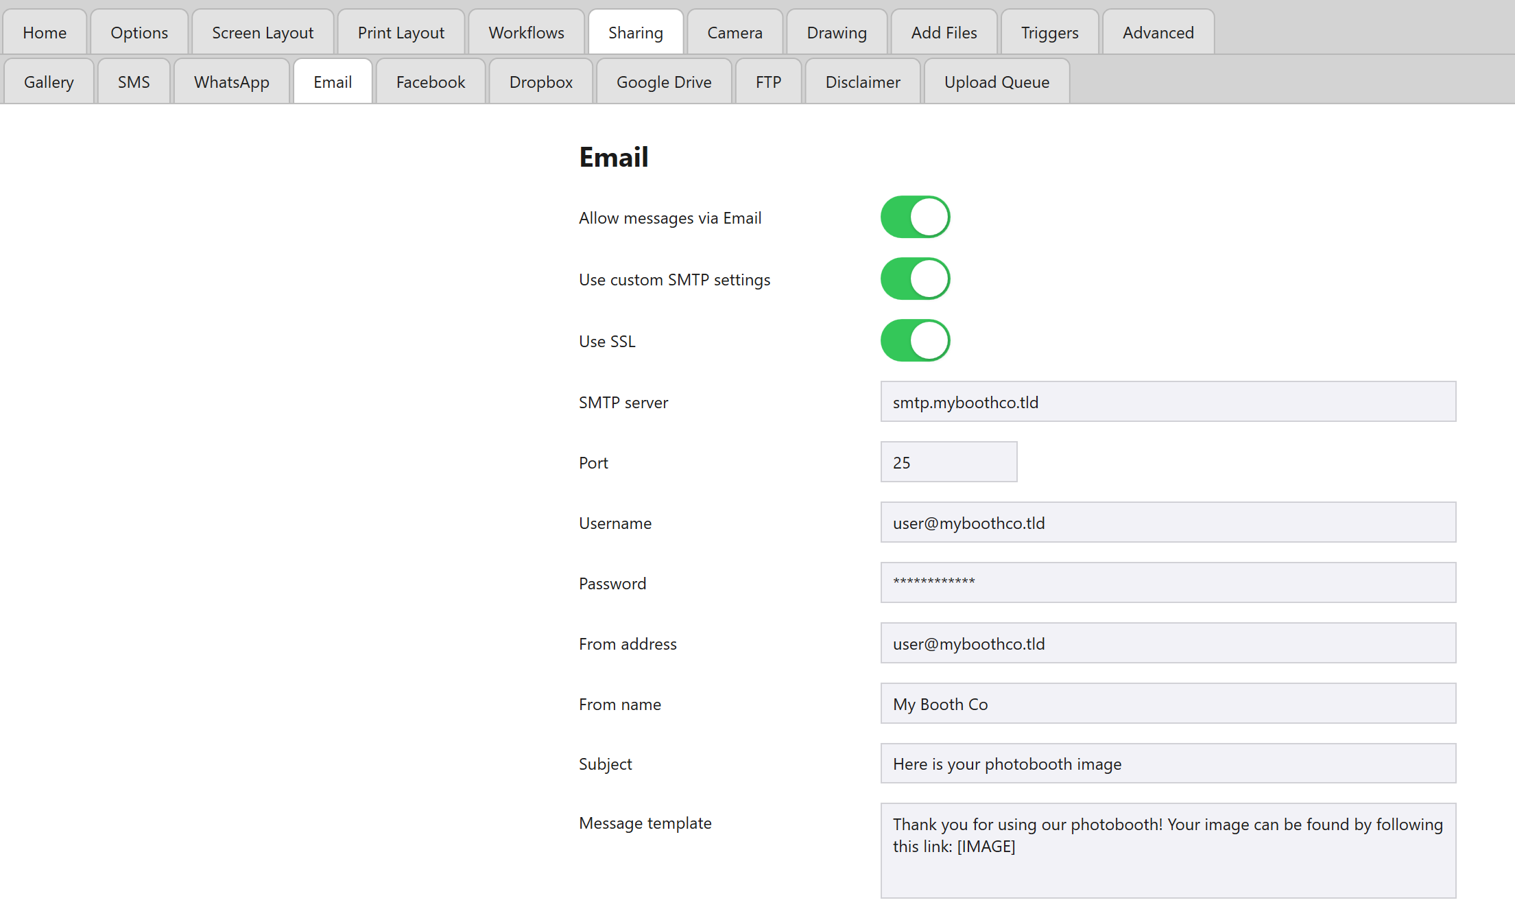Click the "Use SSL" label text
The image size is (1515, 909).
click(x=607, y=341)
